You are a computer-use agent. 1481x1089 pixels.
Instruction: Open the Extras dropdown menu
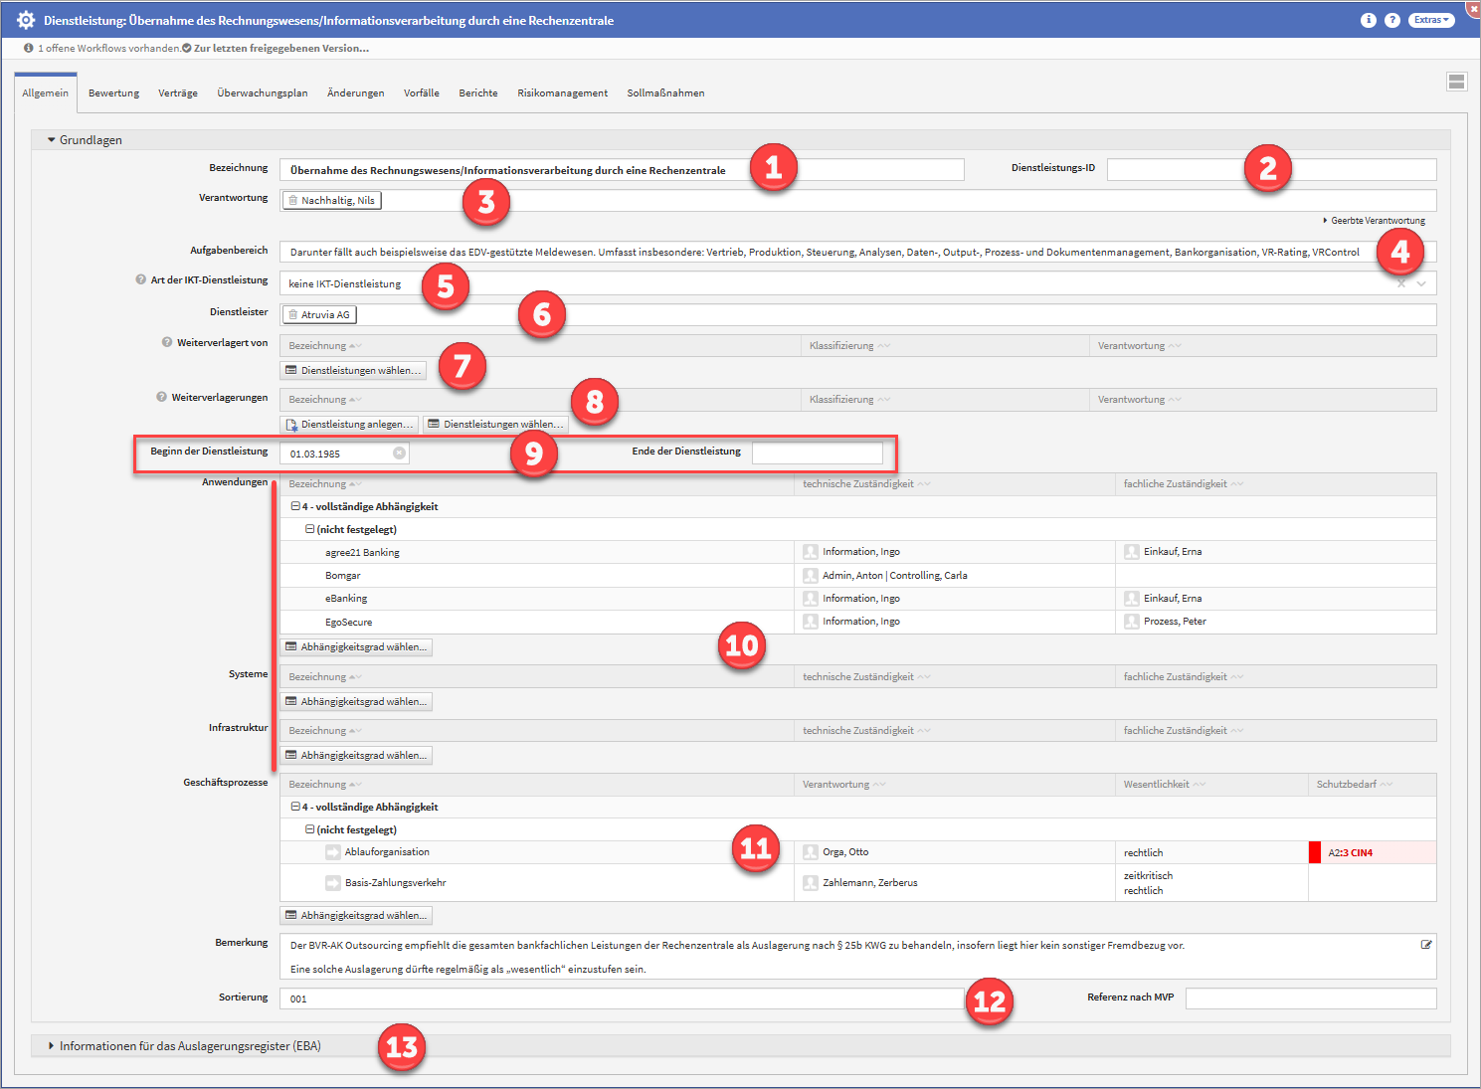1431,20
